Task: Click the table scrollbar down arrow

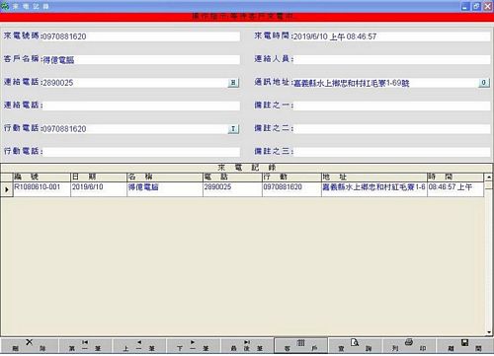Action: point(489,332)
